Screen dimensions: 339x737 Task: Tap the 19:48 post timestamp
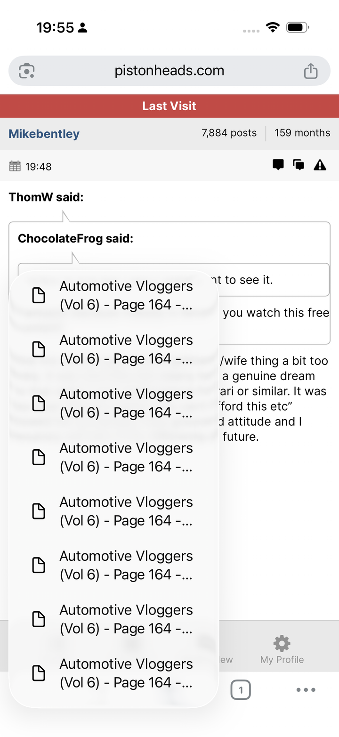click(38, 166)
